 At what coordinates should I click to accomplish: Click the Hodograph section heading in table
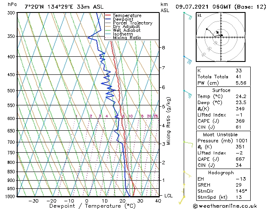[x=221, y=172]
